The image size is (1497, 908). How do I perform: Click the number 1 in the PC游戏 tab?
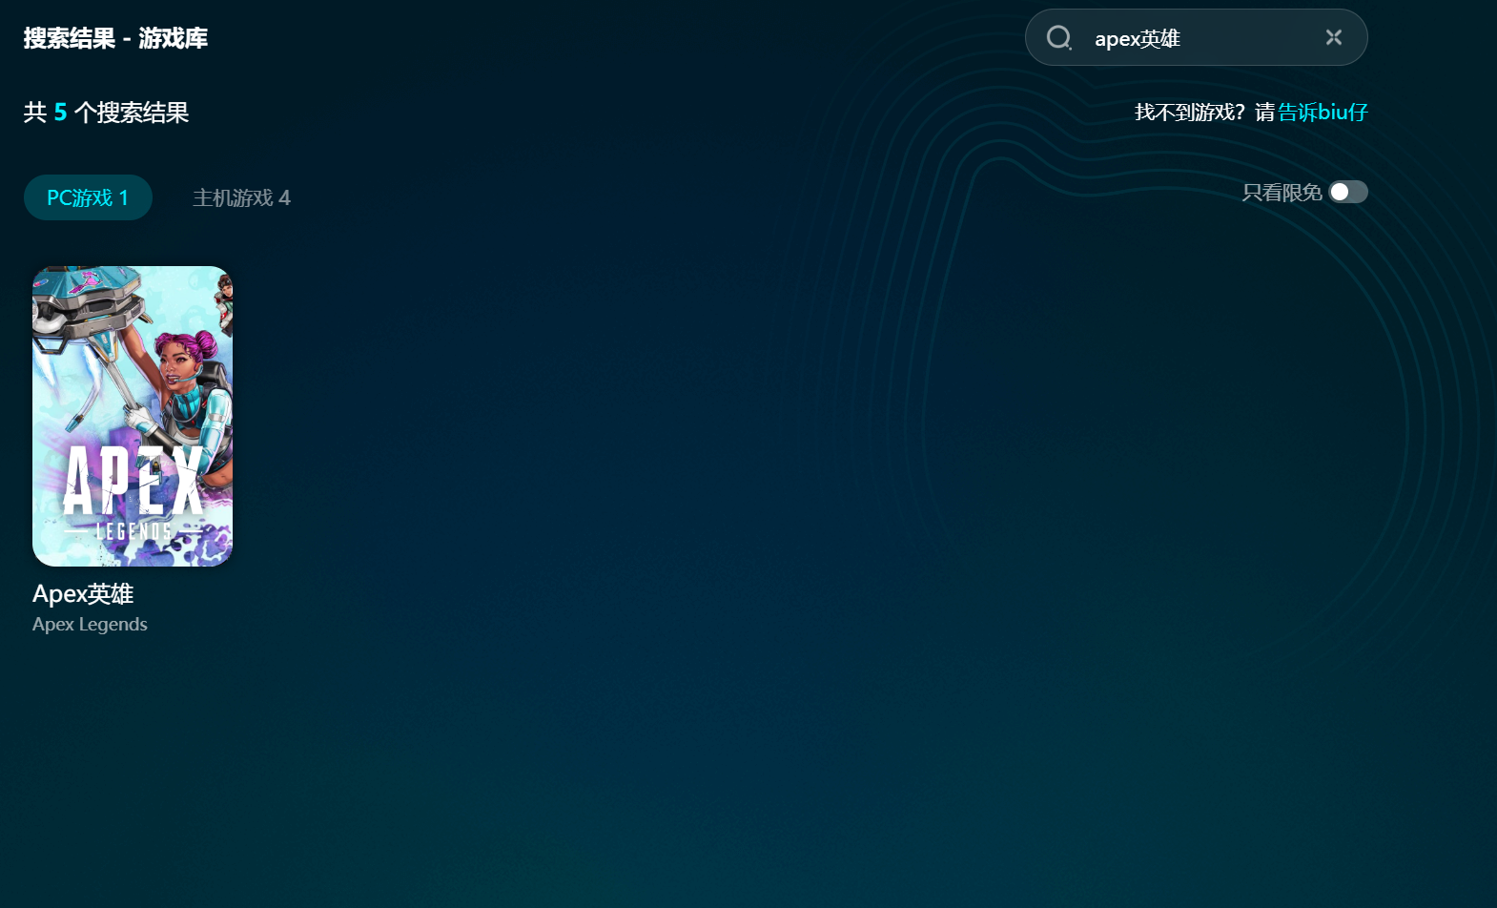tap(123, 197)
